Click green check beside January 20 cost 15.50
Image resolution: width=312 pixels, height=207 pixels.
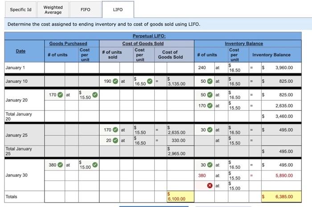(95, 95)
